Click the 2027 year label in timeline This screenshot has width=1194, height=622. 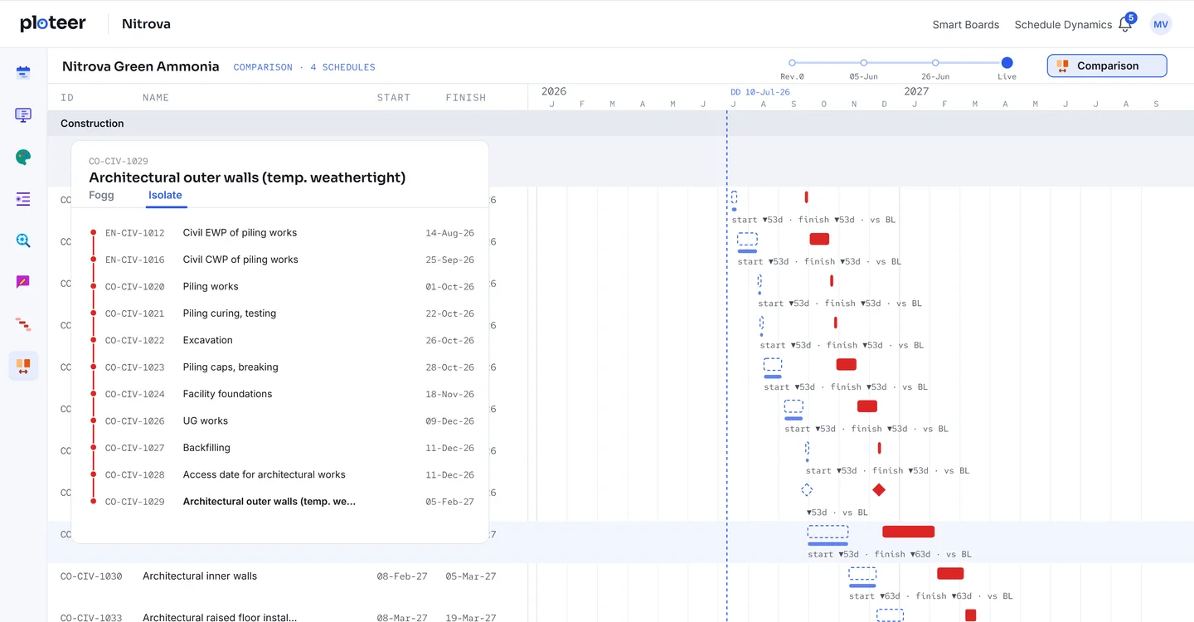pos(916,91)
